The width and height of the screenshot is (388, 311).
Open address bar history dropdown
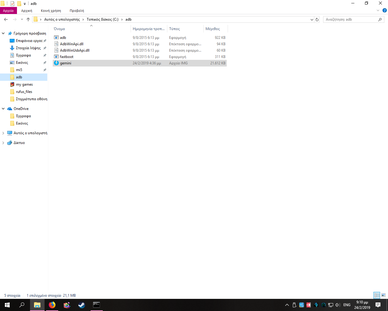tap(312, 19)
